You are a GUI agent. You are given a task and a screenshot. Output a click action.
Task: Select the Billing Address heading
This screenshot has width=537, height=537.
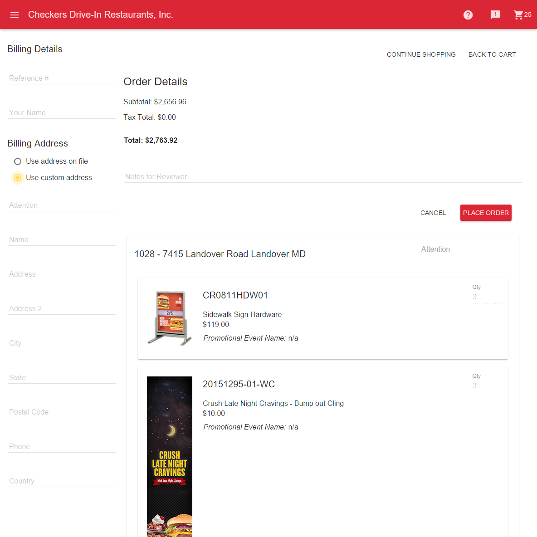pyautogui.click(x=38, y=143)
